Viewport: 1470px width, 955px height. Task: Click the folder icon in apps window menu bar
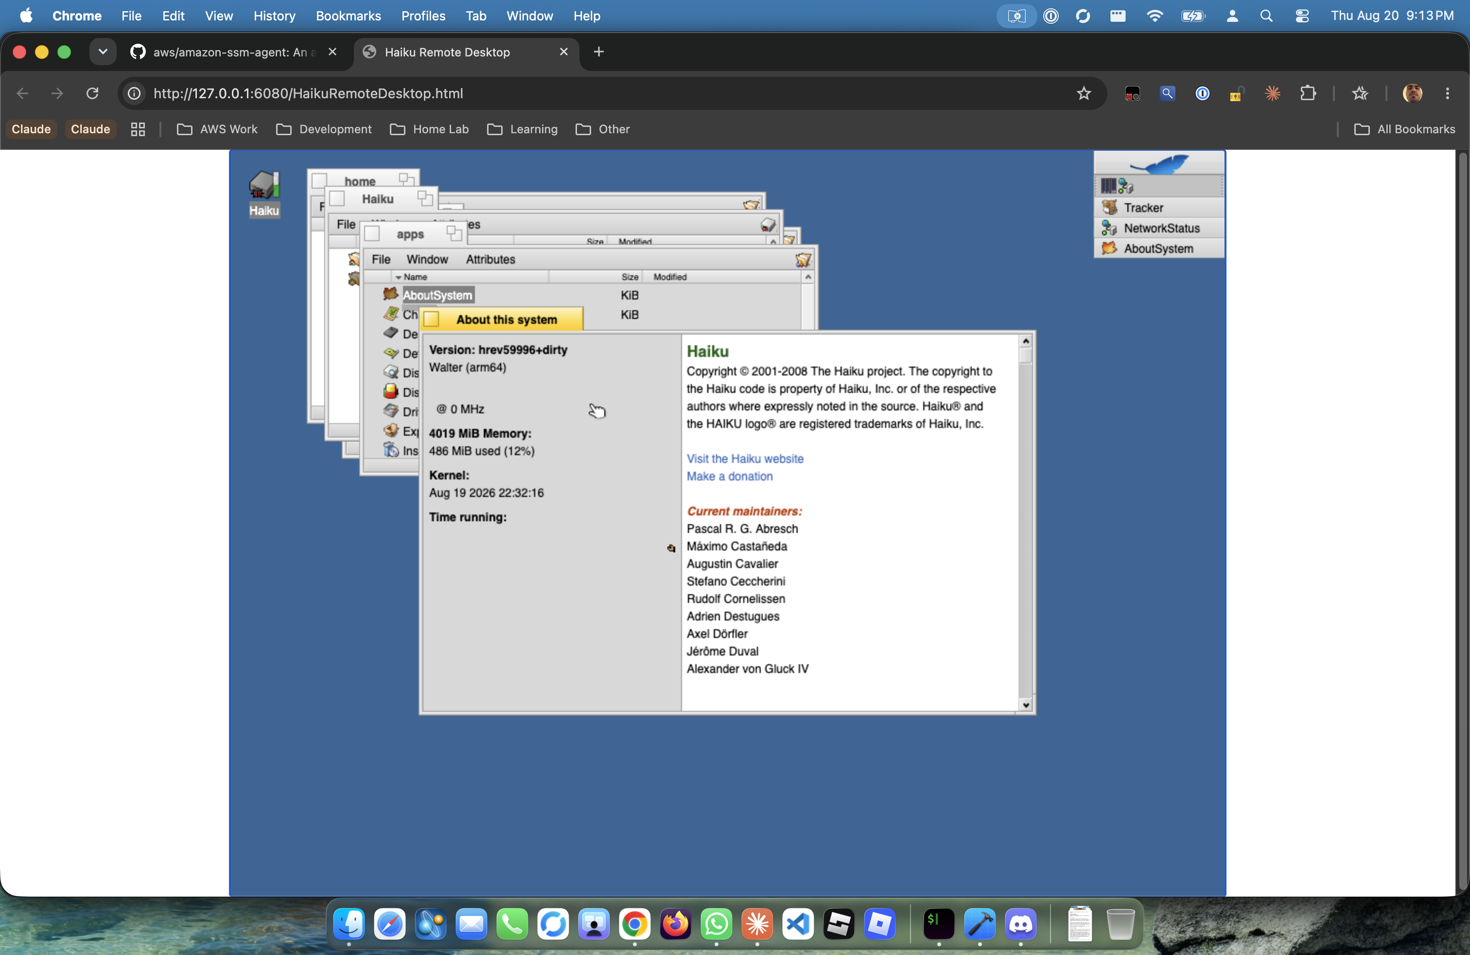tap(803, 260)
